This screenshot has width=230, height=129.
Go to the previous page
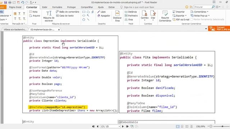point(97,126)
